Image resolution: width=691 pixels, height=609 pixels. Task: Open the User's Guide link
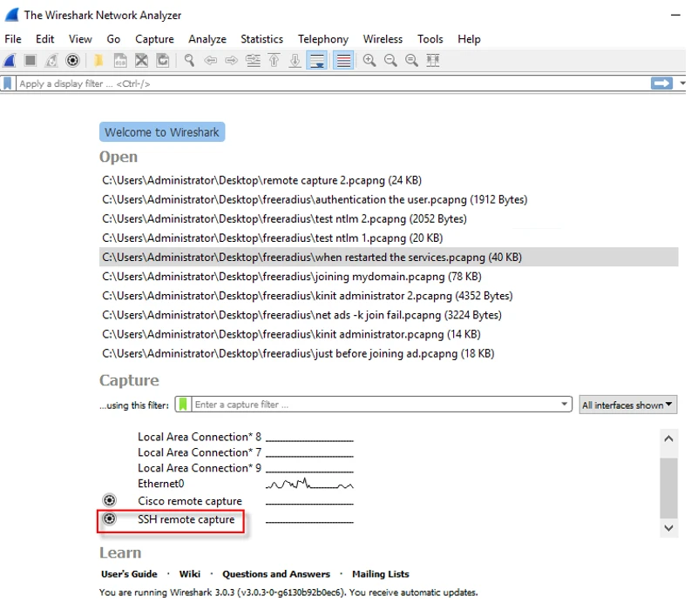click(x=129, y=574)
